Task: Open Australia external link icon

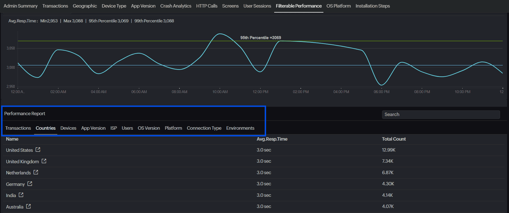Action: coord(29,207)
